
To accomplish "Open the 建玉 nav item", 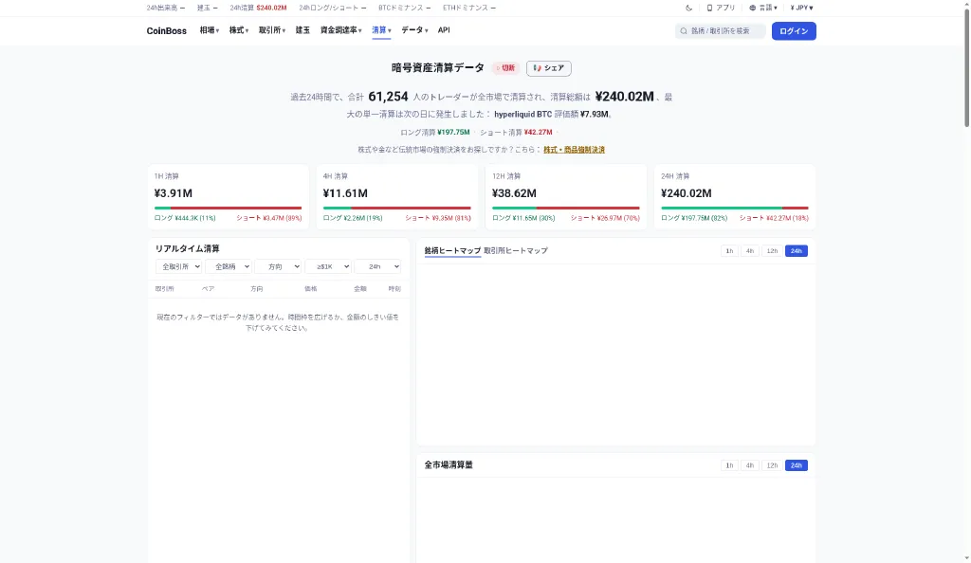I will click(x=302, y=30).
